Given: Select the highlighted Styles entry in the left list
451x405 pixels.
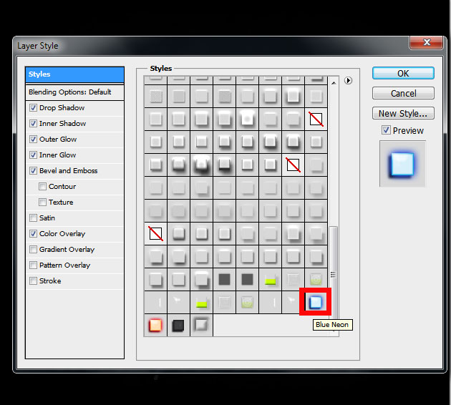Looking at the screenshot, I should click(x=74, y=74).
